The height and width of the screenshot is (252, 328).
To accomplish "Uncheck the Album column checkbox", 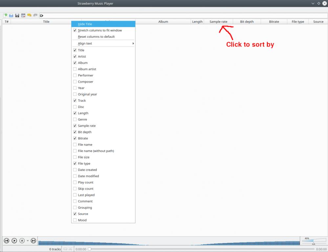I will [x=75, y=63].
